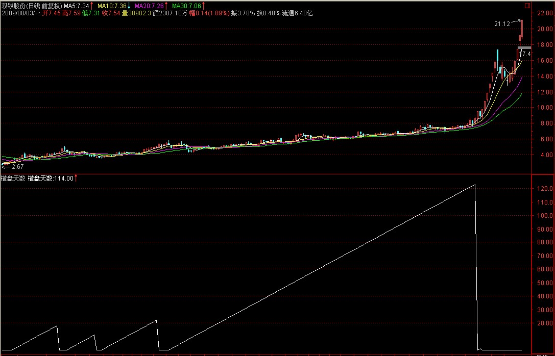Click the peak of the 横盘天数 indicator line

(474, 185)
